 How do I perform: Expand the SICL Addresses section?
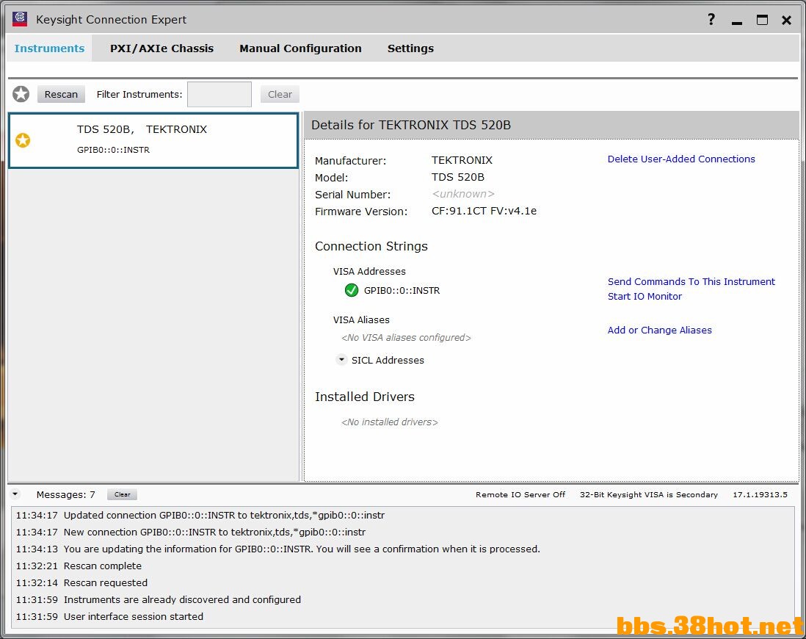tap(341, 360)
